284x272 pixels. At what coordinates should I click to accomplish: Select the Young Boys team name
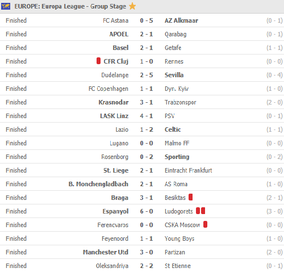pos(179,238)
